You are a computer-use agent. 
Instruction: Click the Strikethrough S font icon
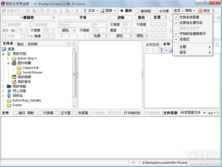click(85, 36)
